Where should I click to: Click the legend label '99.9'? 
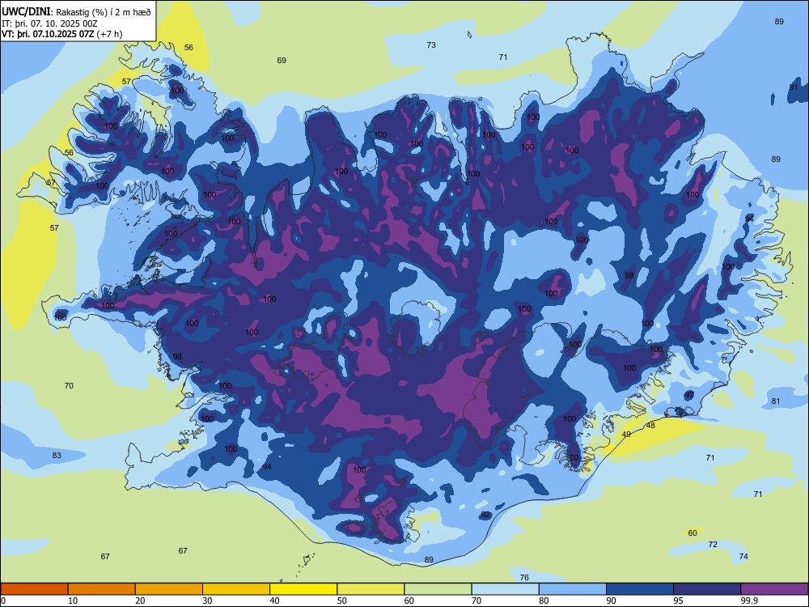pos(749,601)
